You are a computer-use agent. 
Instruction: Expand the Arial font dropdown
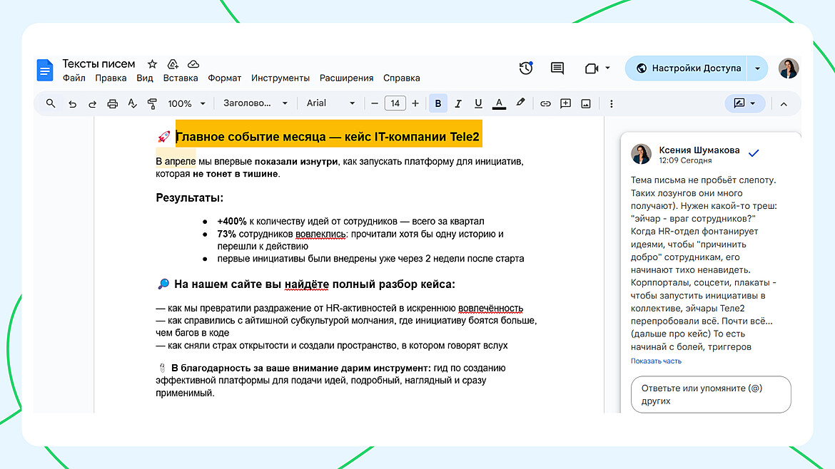(x=330, y=103)
